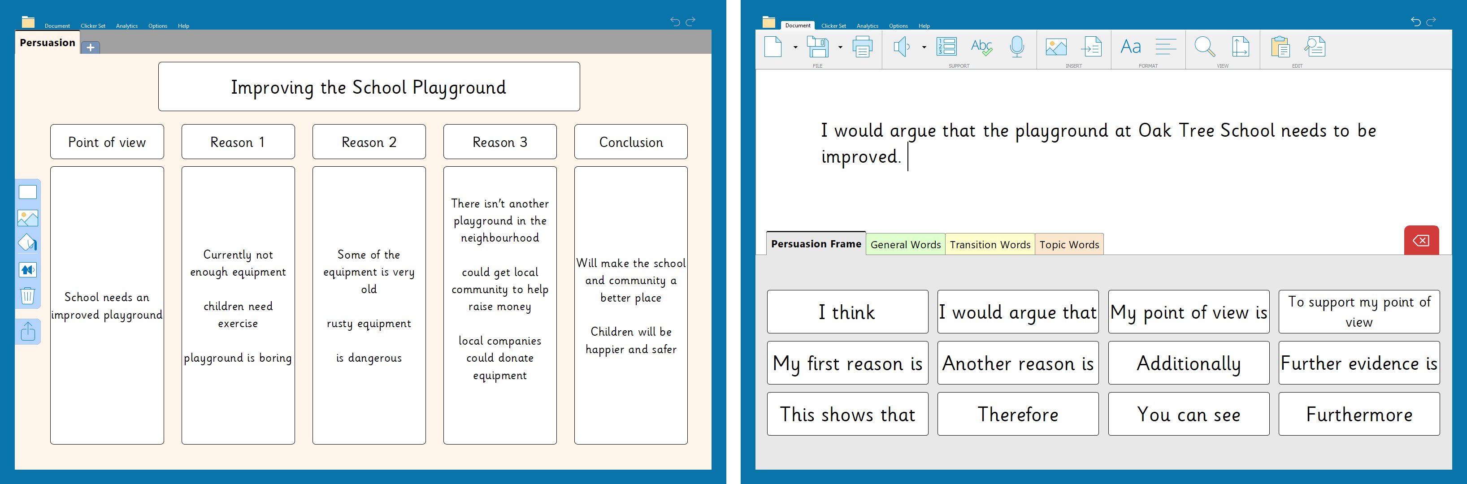Viewport: 1467px width, 484px height.
Task: Expand the New document dropdown arrow
Action: click(x=795, y=47)
